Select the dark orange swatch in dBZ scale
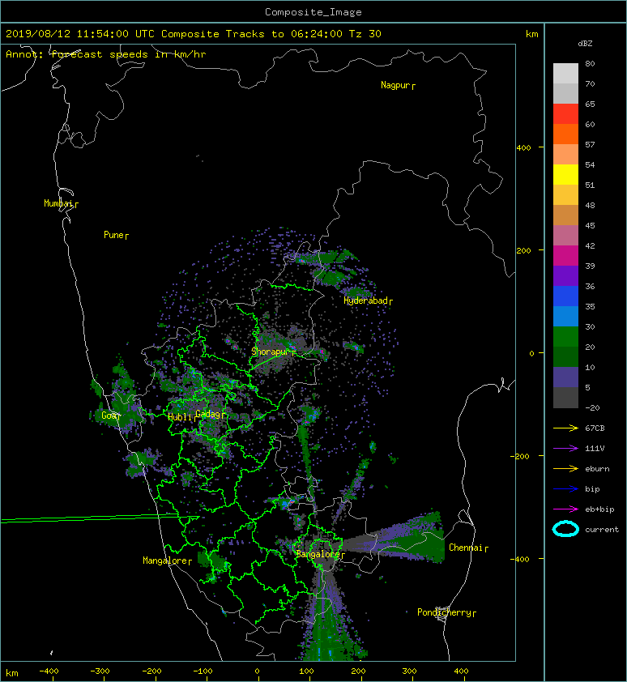This screenshot has height=682, width=627. [x=565, y=134]
